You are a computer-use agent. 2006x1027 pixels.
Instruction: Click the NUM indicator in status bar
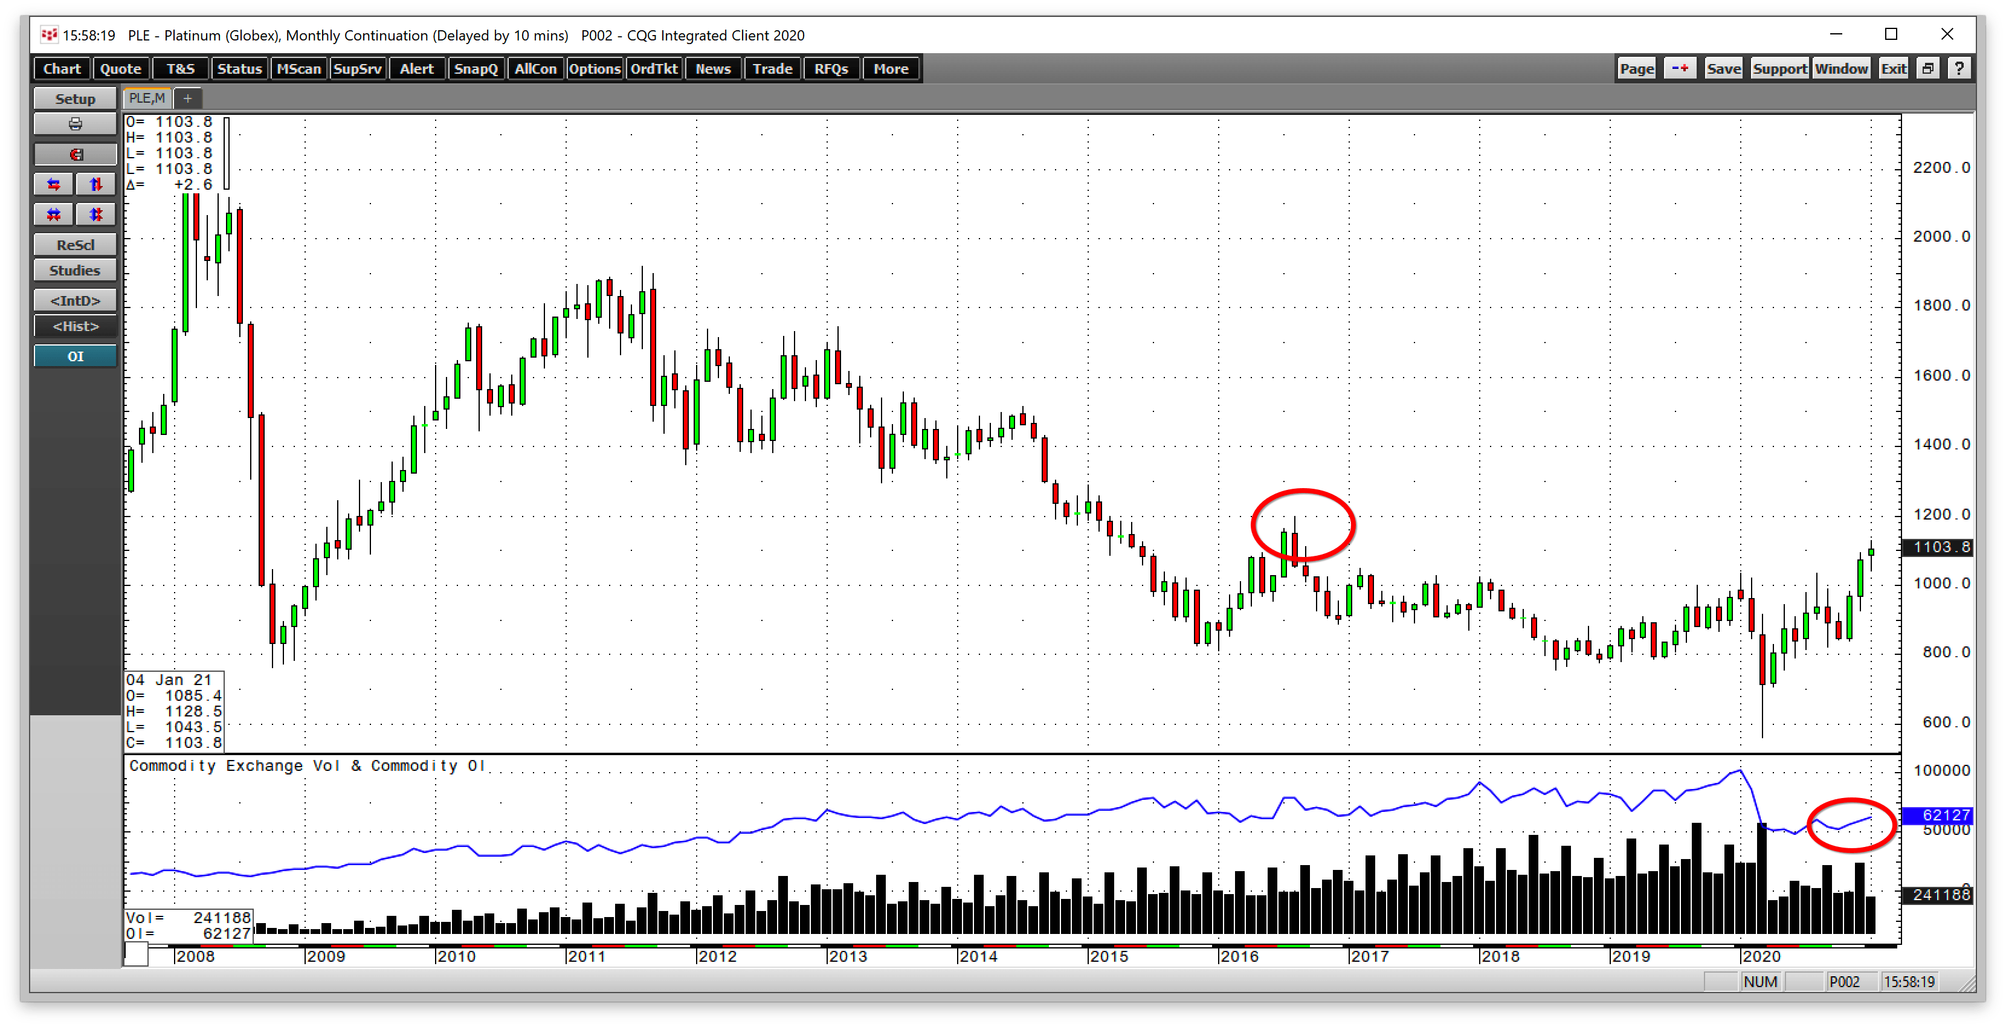coord(1761,982)
